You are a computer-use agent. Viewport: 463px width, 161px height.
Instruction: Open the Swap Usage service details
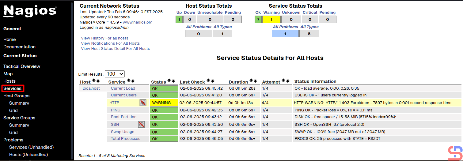tap(123, 132)
